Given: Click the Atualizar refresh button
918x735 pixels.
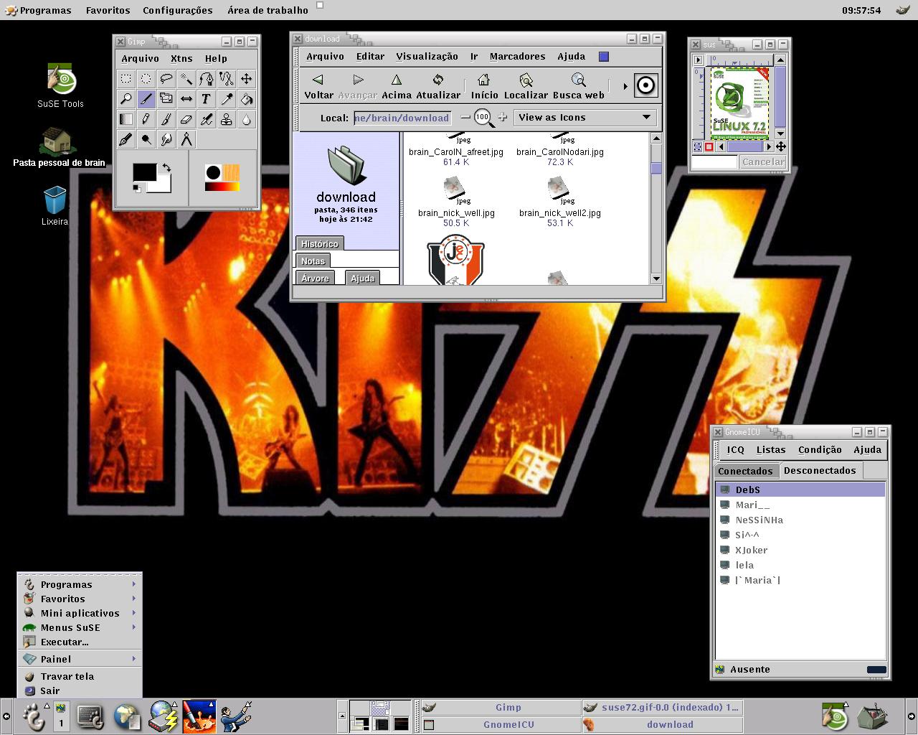Looking at the screenshot, I should click(438, 86).
